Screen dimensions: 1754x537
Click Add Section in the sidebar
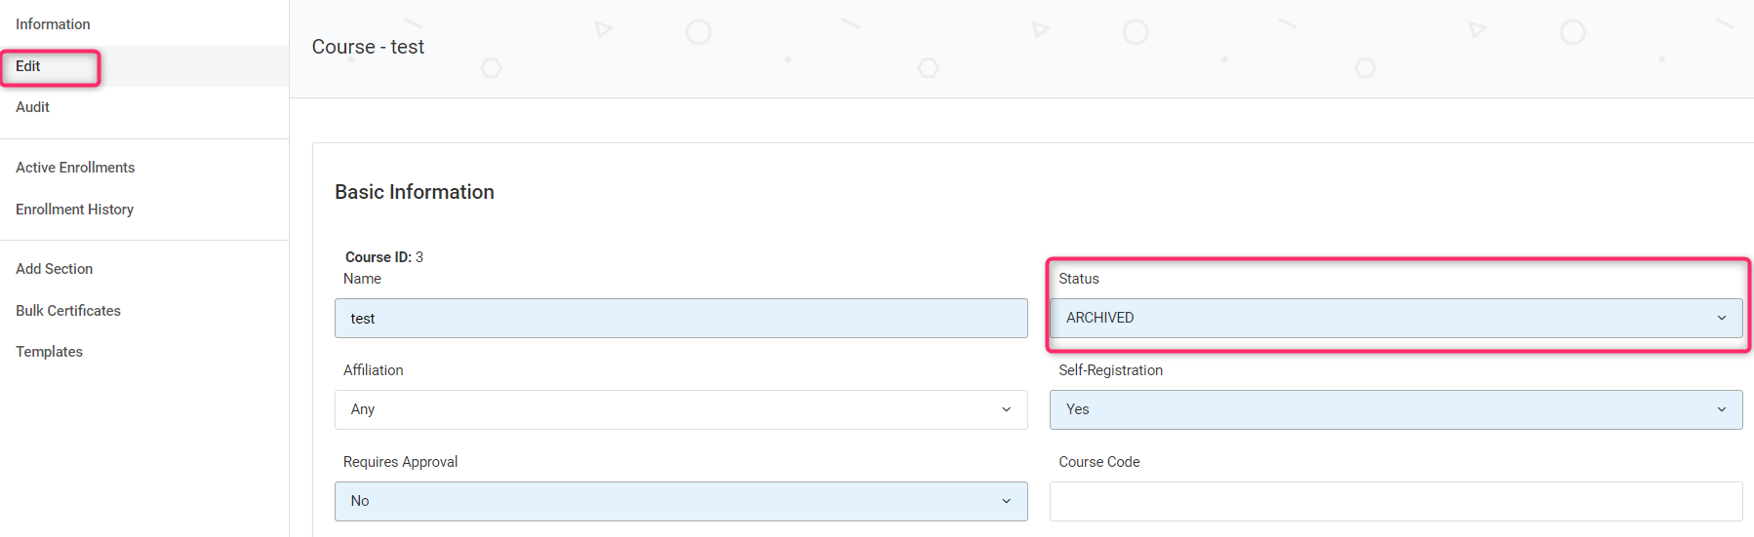(x=54, y=269)
